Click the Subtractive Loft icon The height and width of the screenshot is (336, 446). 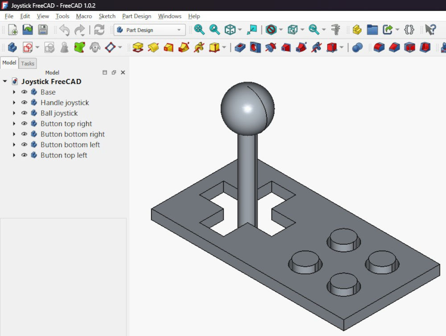pyautogui.click(x=286, y=47)
